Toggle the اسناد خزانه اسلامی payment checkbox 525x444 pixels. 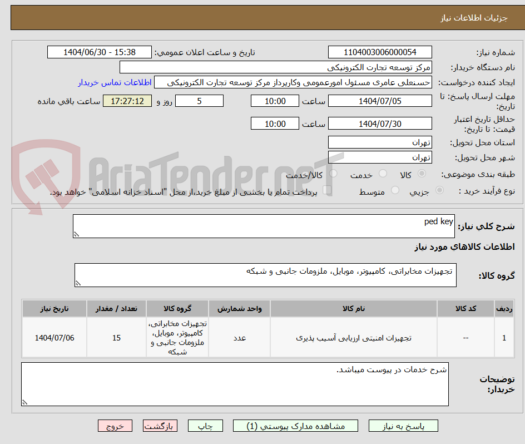point(328,190)
